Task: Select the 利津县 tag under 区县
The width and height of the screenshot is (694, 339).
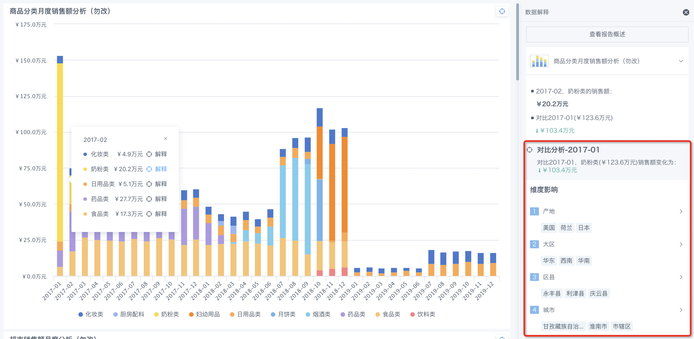Action: (x=575, y=294)
